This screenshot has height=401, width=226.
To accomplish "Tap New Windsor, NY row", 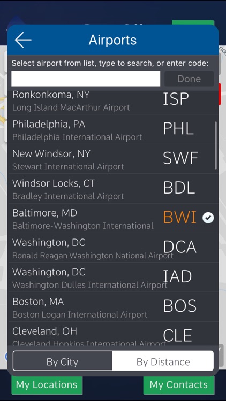I will tap(113, 159).
